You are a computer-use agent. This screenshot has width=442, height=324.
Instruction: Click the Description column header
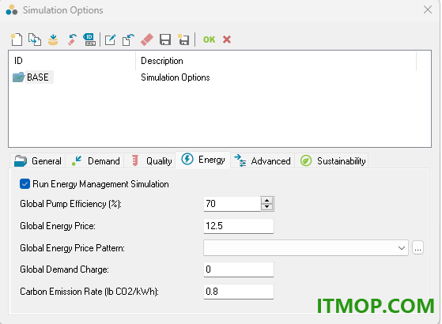pos(276,61)
